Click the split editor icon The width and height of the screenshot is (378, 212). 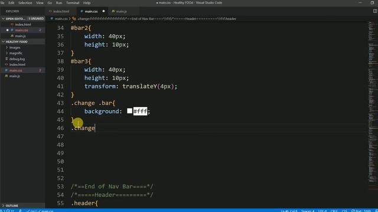click(x=375, y=11)
